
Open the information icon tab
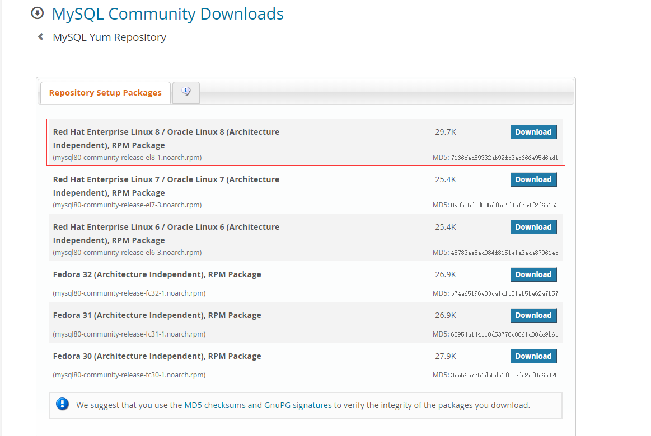pyautogui.click(x=186, y=92)
